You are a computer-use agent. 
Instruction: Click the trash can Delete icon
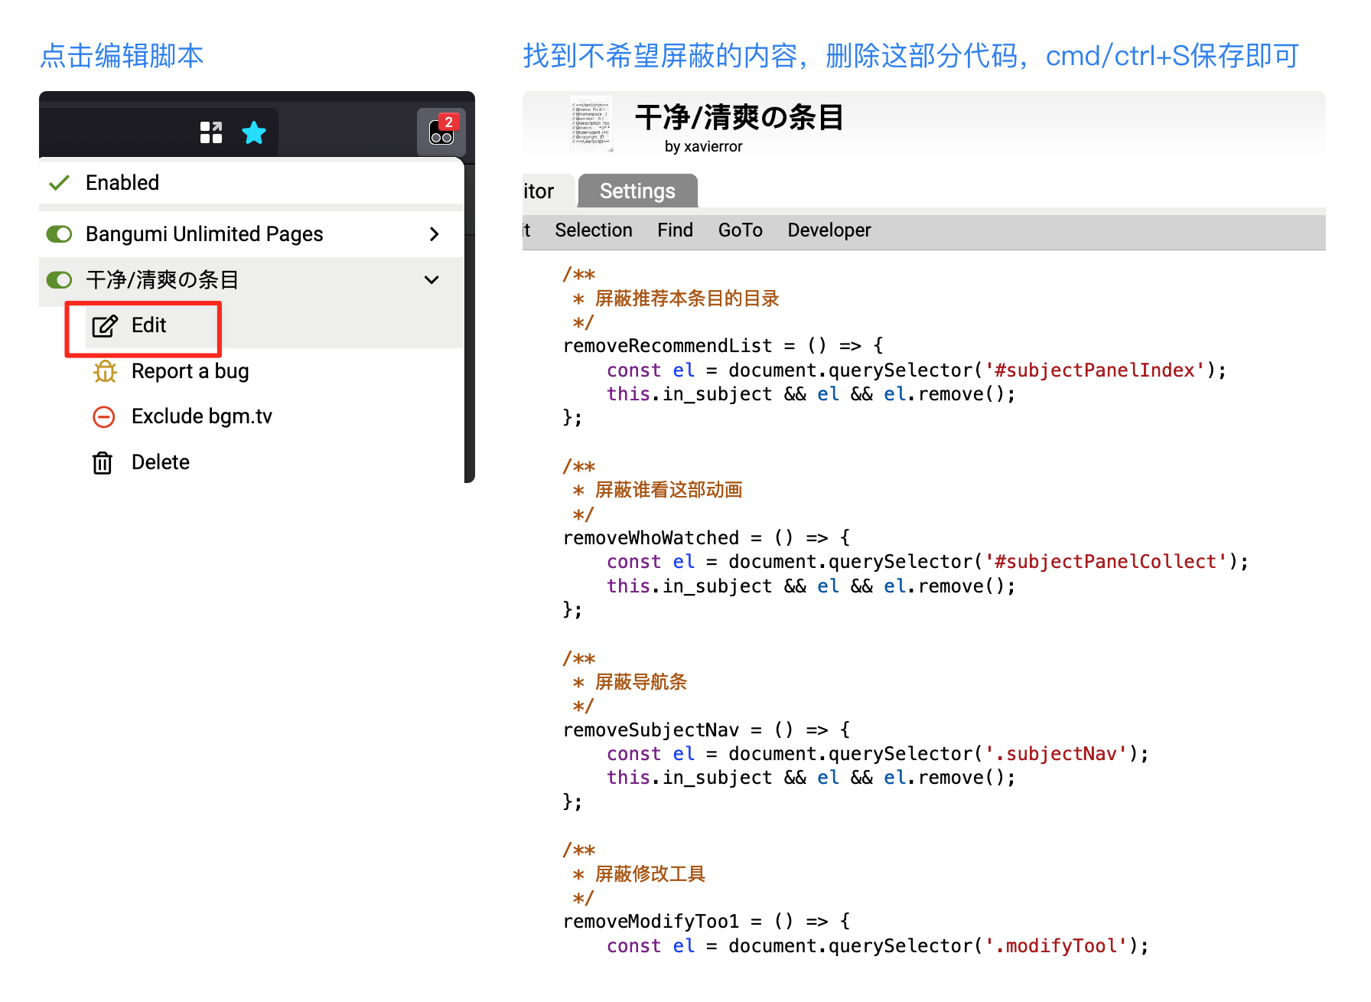point(103,463)
